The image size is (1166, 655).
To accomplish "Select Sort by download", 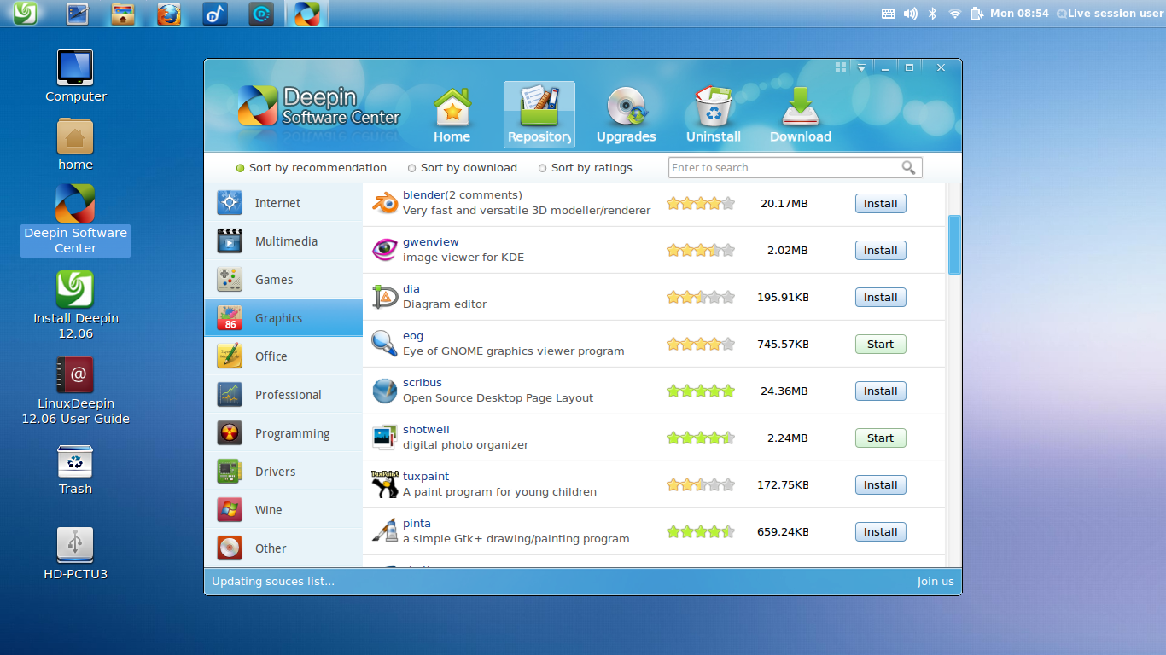I will [462, 168].
